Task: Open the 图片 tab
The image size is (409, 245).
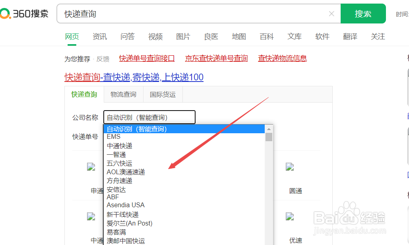Action: (x=183, y=37)
